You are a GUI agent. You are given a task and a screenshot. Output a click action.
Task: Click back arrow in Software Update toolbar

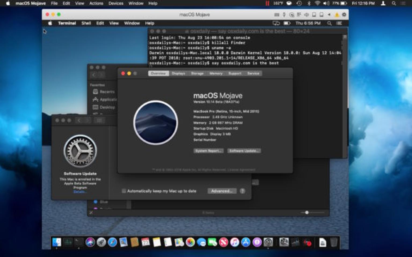click(x=79, y=121)
